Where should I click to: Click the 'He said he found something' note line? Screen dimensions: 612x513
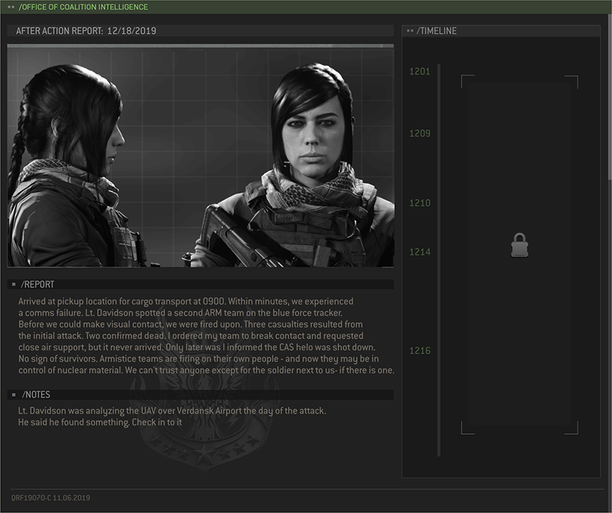click(100, 422)
